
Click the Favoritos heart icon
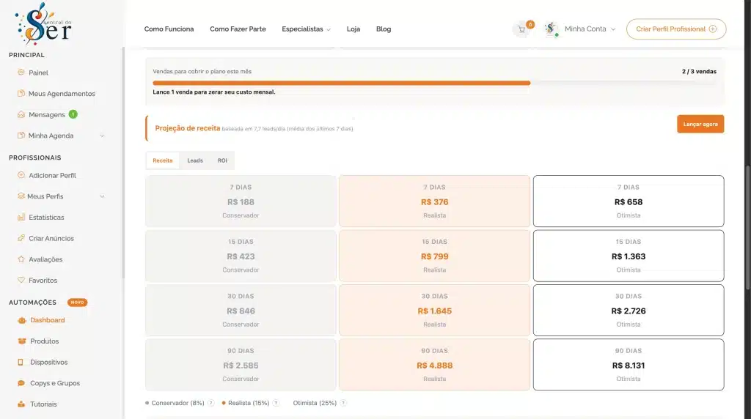[x=21, y=281]
